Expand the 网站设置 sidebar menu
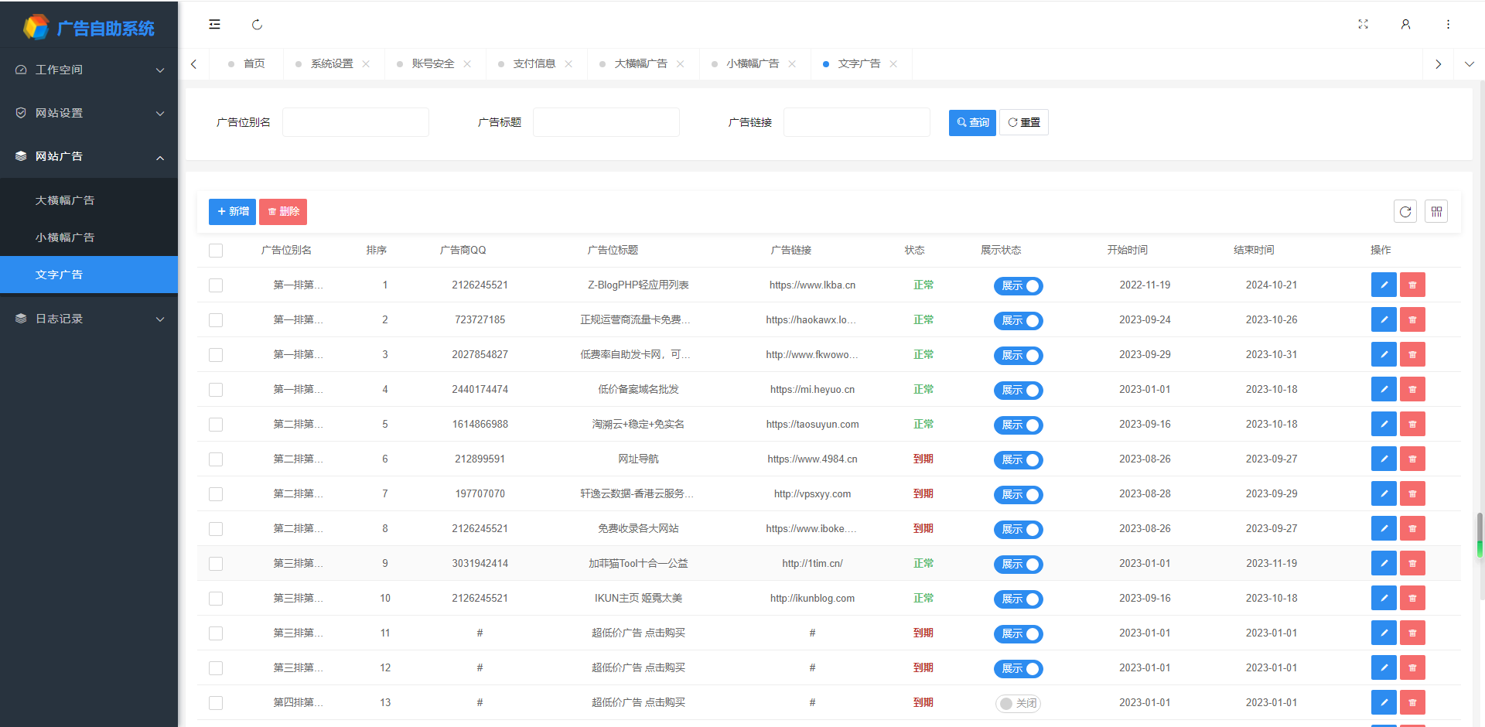 pos(89,113)
